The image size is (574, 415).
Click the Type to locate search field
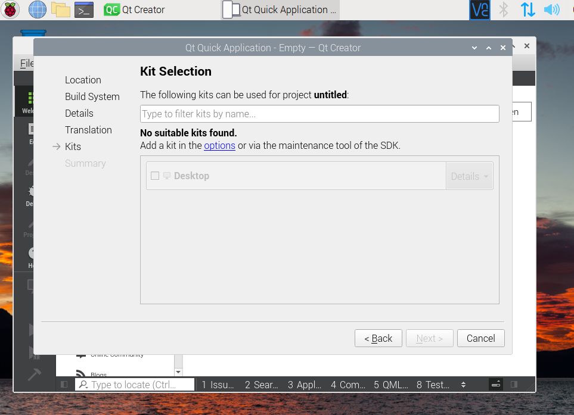point(135,385)
